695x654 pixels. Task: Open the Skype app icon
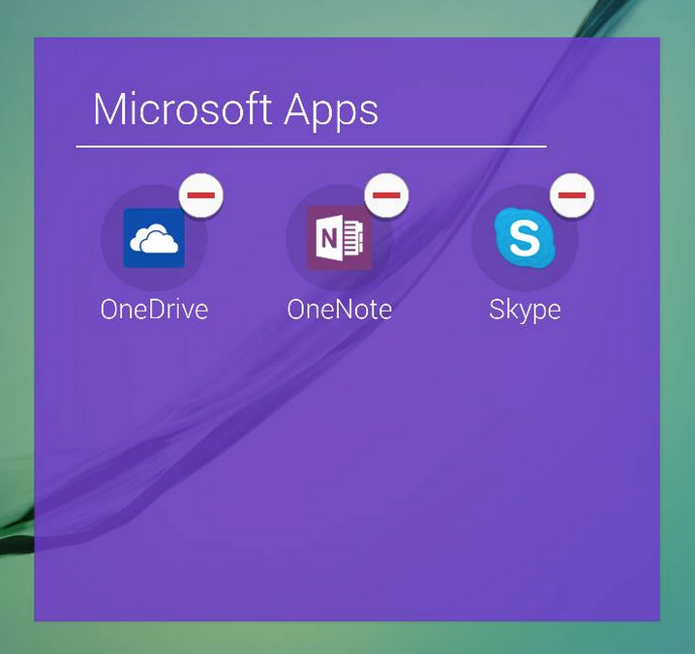pos(525,238)
